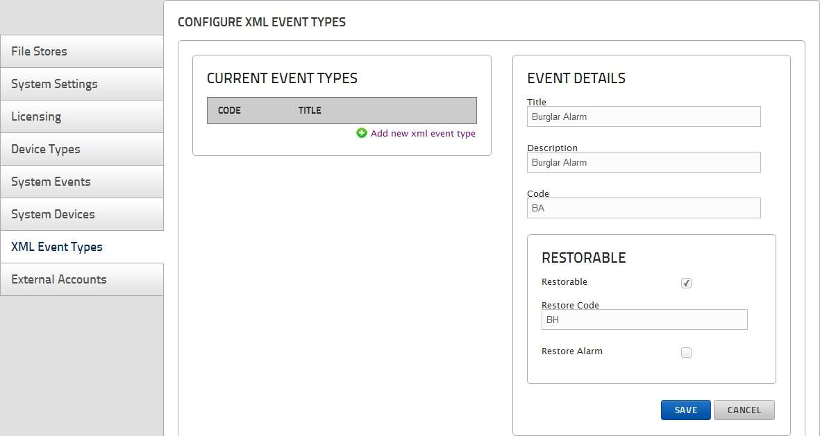Screen dimensions: 820x436
Task: Click the green plus add icon
Action: [361, 133]
